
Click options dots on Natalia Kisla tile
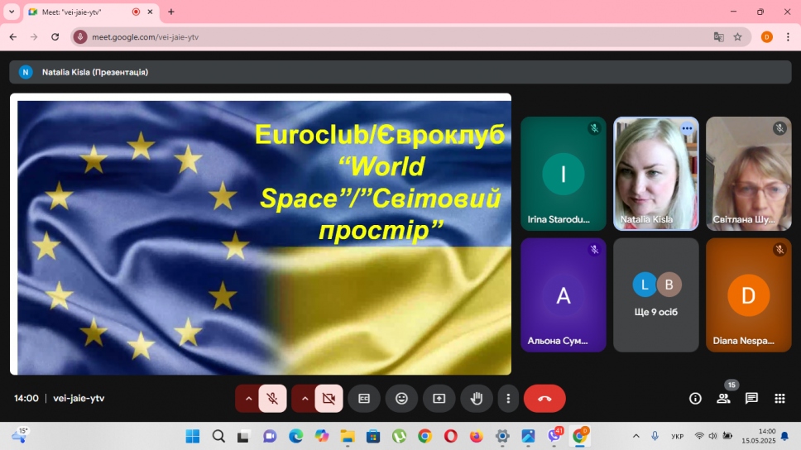687,128
